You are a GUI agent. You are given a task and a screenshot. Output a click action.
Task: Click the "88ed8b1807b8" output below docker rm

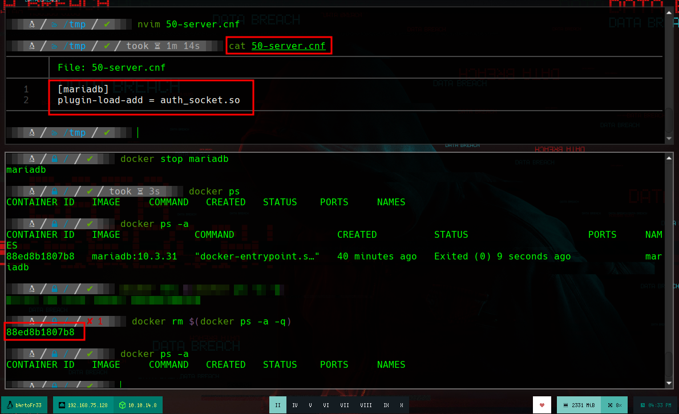coord(41,332)
